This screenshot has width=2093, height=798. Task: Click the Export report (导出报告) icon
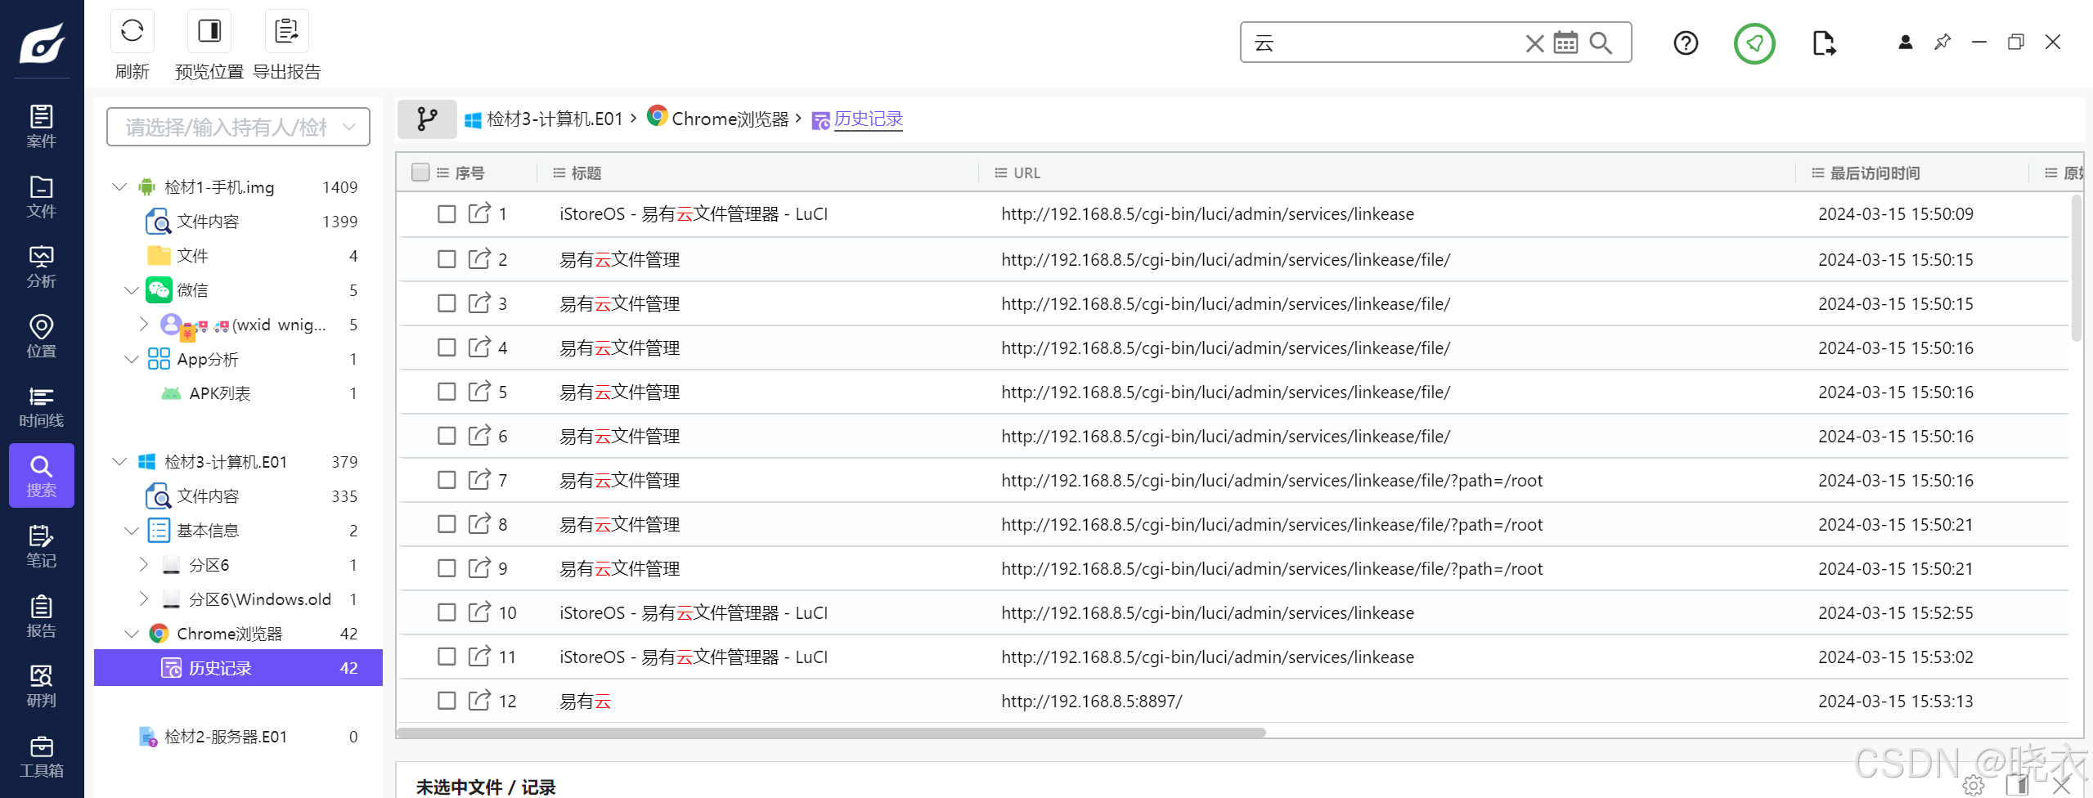(286, 32)
